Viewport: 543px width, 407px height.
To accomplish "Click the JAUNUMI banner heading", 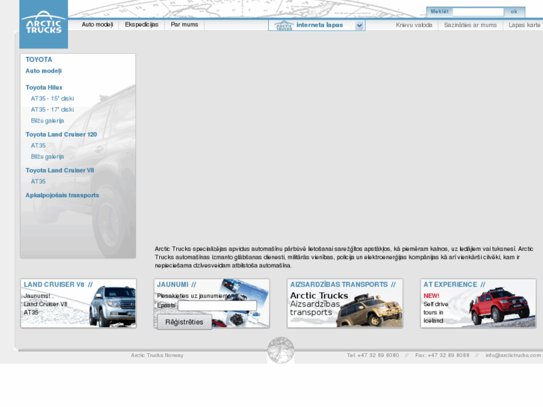I will click(x=176, y=285).
